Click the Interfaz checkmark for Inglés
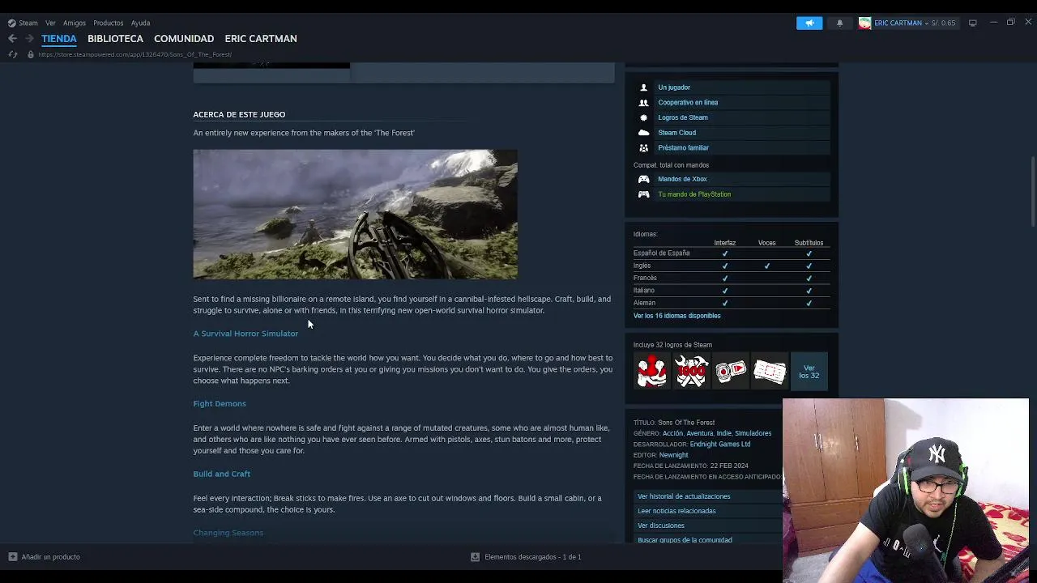 click(724, 266)
